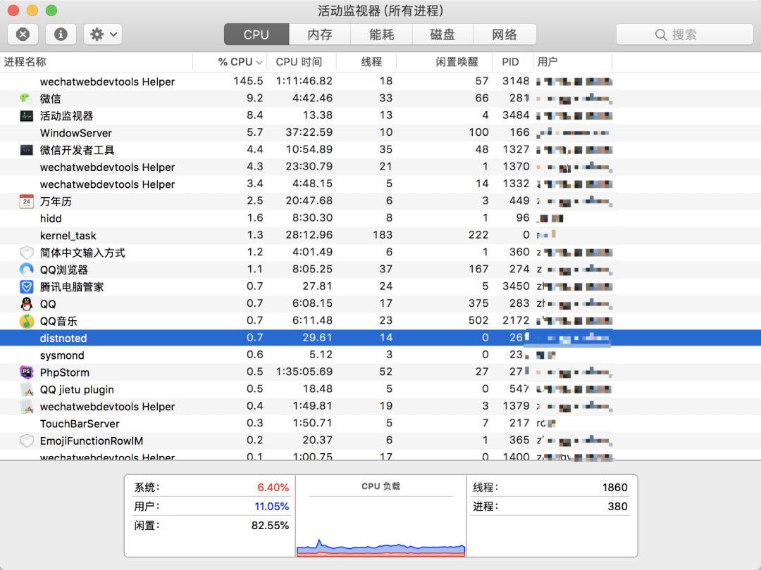
Task: Sort by 进程名称 column header
Action: (96, 62)
